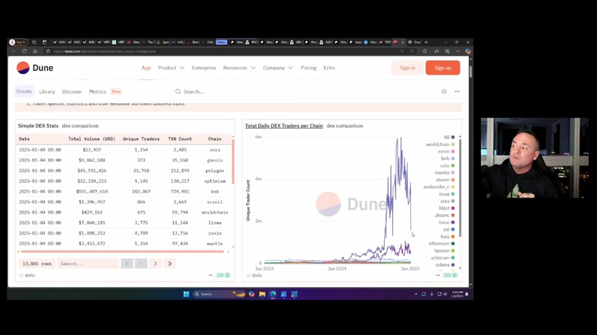
Task: Open @ally profile under the table
Action: (x=27, y=275)
